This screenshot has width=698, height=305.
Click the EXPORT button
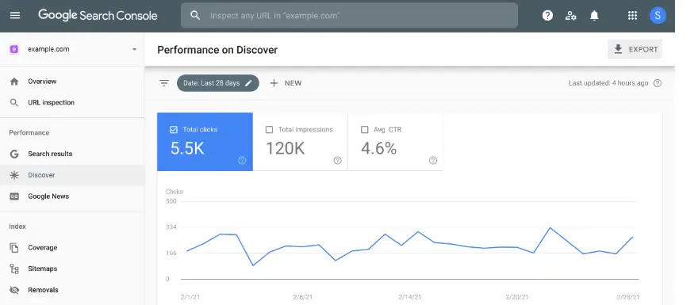click(635, 49)
